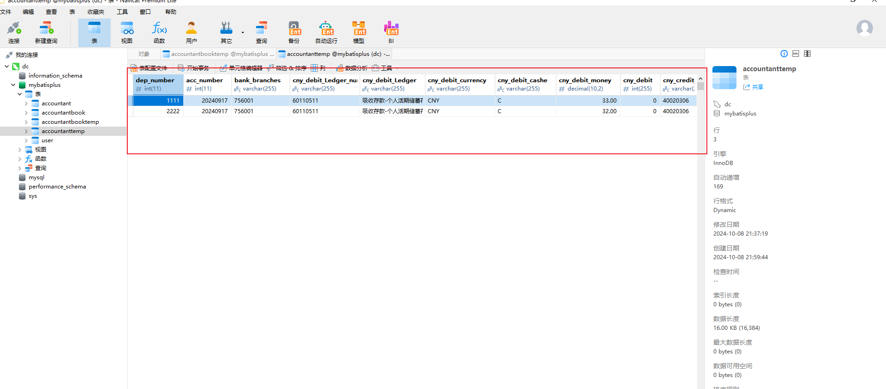
Task: Click the 表配置文件 button
Action: (x=149, y=68)
